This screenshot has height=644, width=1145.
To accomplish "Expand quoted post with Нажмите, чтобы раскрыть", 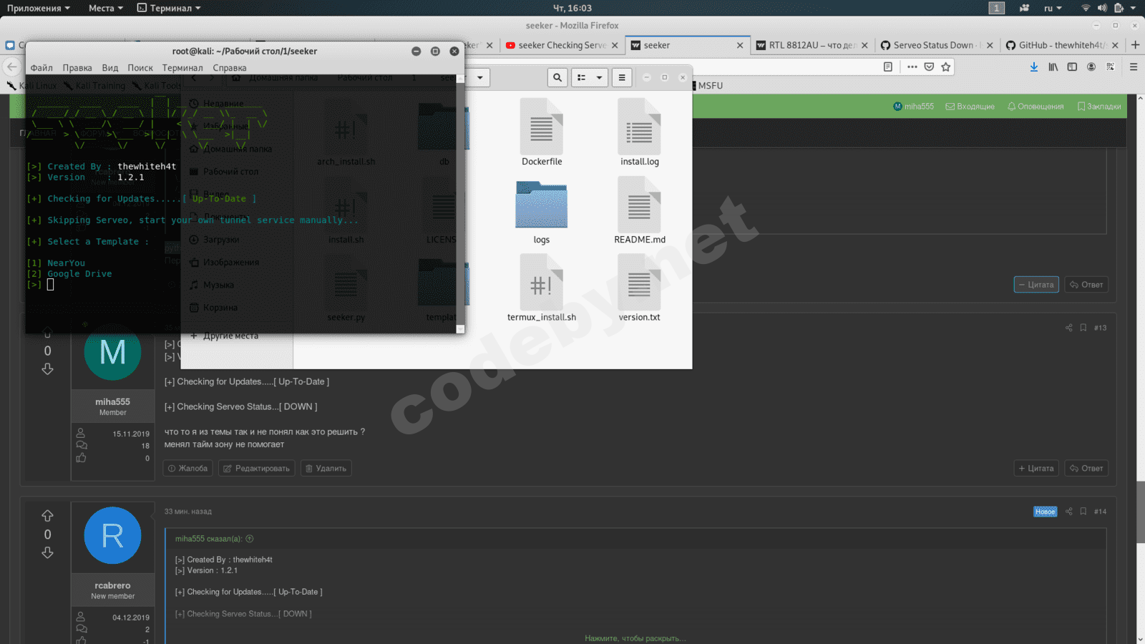I will [x=635, y=638].
